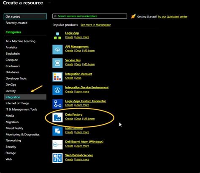This screenshot has height=173, width=200.
Task: Select the Get started tab
Action: (x=25, y=16)
